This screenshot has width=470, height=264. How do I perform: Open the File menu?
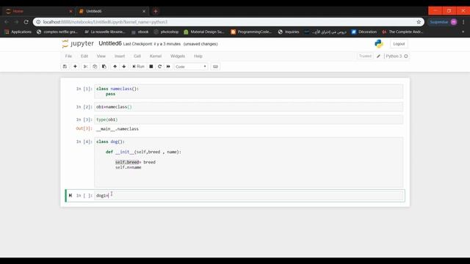tap(68, 56)
